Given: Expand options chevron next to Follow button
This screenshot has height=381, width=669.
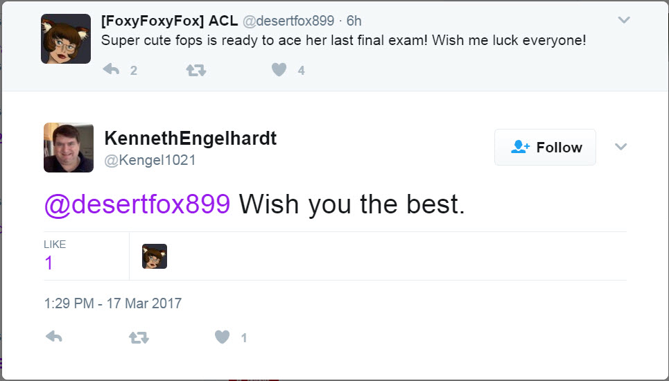Looking at the screenshot, I should [x=620, y=147].
